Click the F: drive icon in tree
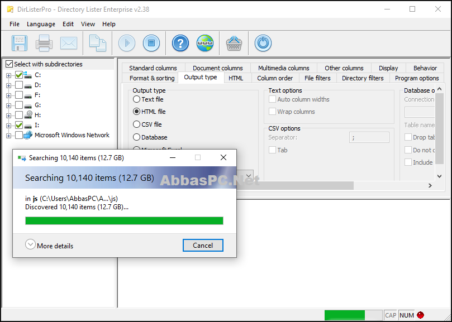This screenshot has width=452, height=322. point(28,95)
